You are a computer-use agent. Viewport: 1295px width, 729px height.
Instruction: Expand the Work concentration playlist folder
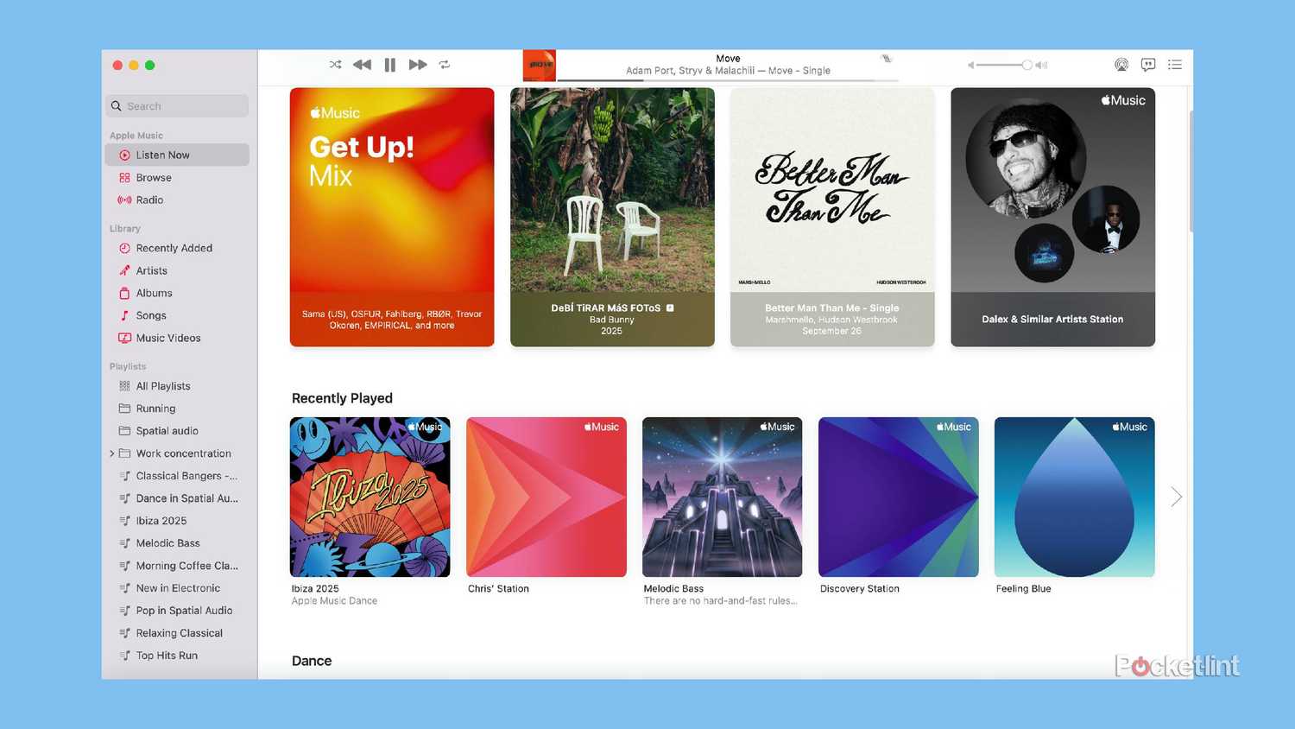click(112, 453)
